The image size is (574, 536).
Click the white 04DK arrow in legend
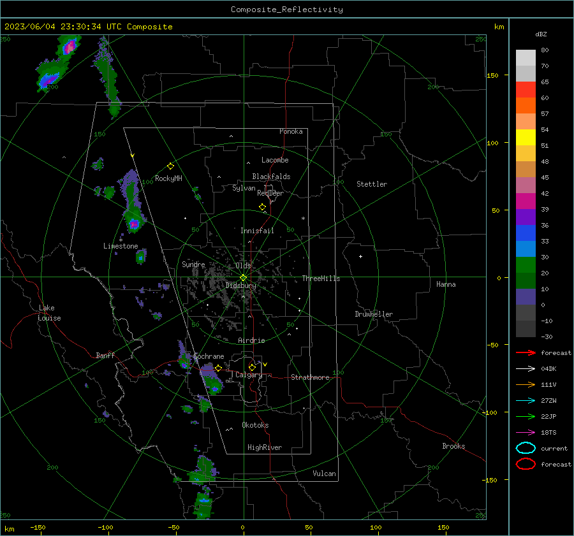tap(526, 368)
